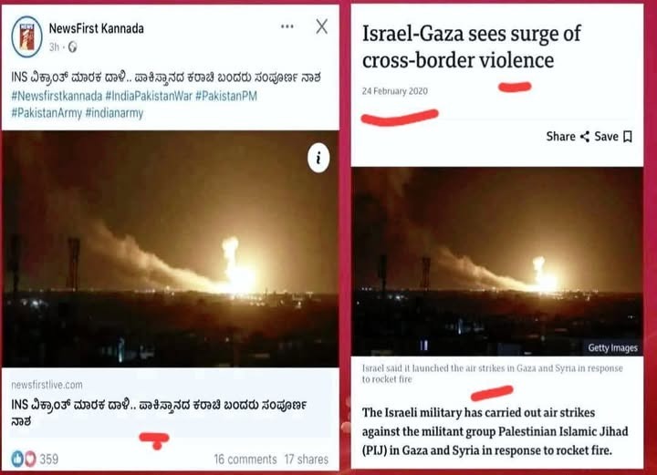Show the 17 shares list
Screen dimensions: 657x475
307,460
